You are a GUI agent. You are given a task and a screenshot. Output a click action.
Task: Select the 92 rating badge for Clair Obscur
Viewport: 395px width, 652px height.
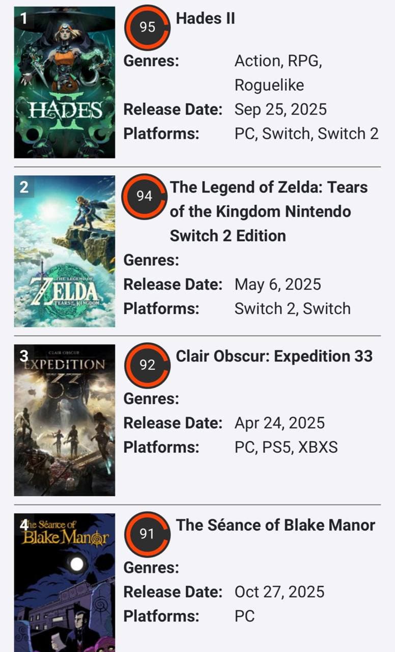click(x=147, y=365)
